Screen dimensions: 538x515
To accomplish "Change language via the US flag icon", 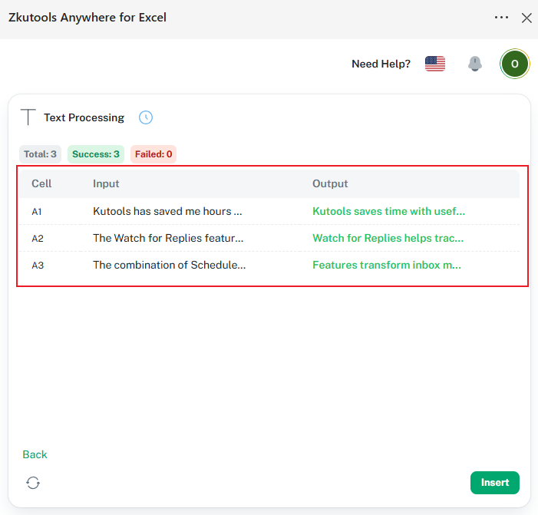I will 434,64.
